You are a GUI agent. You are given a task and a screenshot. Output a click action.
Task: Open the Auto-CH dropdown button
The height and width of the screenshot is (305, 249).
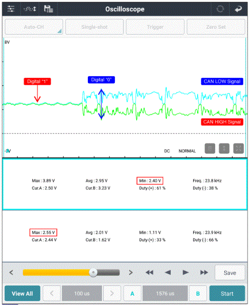[x=34, y=27]
